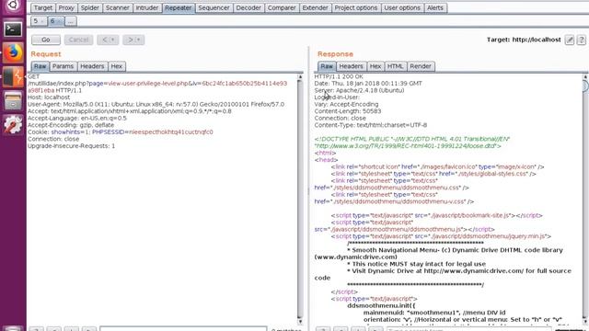The image size is (589, 331).
Task: Click response pane scrollbar up arrow
Action: coord(585,77)
